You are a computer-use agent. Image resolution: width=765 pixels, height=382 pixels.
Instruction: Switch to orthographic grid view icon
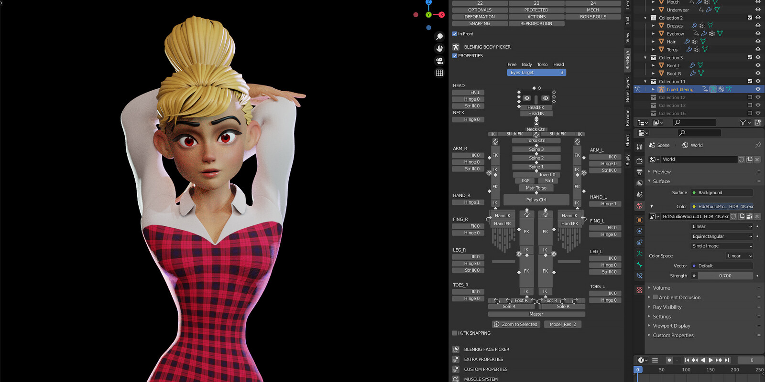tap(439, 73)
